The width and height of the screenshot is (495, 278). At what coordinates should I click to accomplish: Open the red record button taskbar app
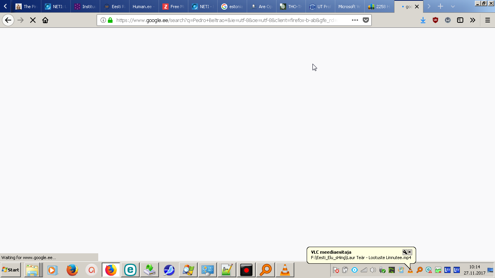pyautogui.click(x=246, y=270)
